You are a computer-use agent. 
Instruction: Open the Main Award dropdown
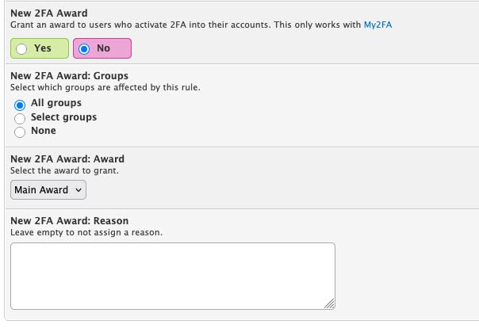[x=48, y=190]
